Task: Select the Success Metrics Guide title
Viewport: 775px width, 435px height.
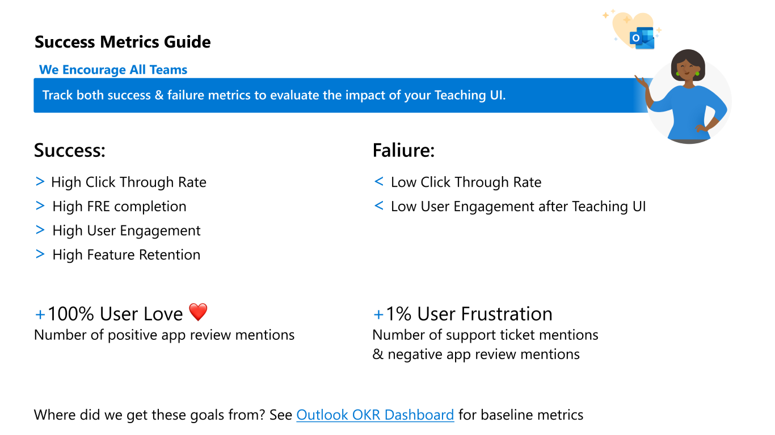Action: (123, 42)
